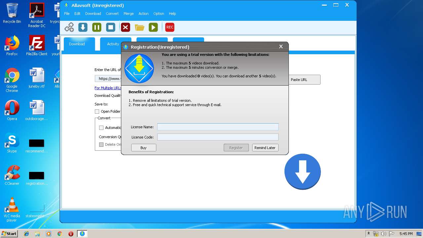Toggle the Delete Original checkbox
This screenshot has height=238, width=423.
(101, 144)
